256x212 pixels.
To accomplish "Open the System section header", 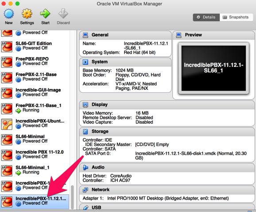I will point(125,62).
